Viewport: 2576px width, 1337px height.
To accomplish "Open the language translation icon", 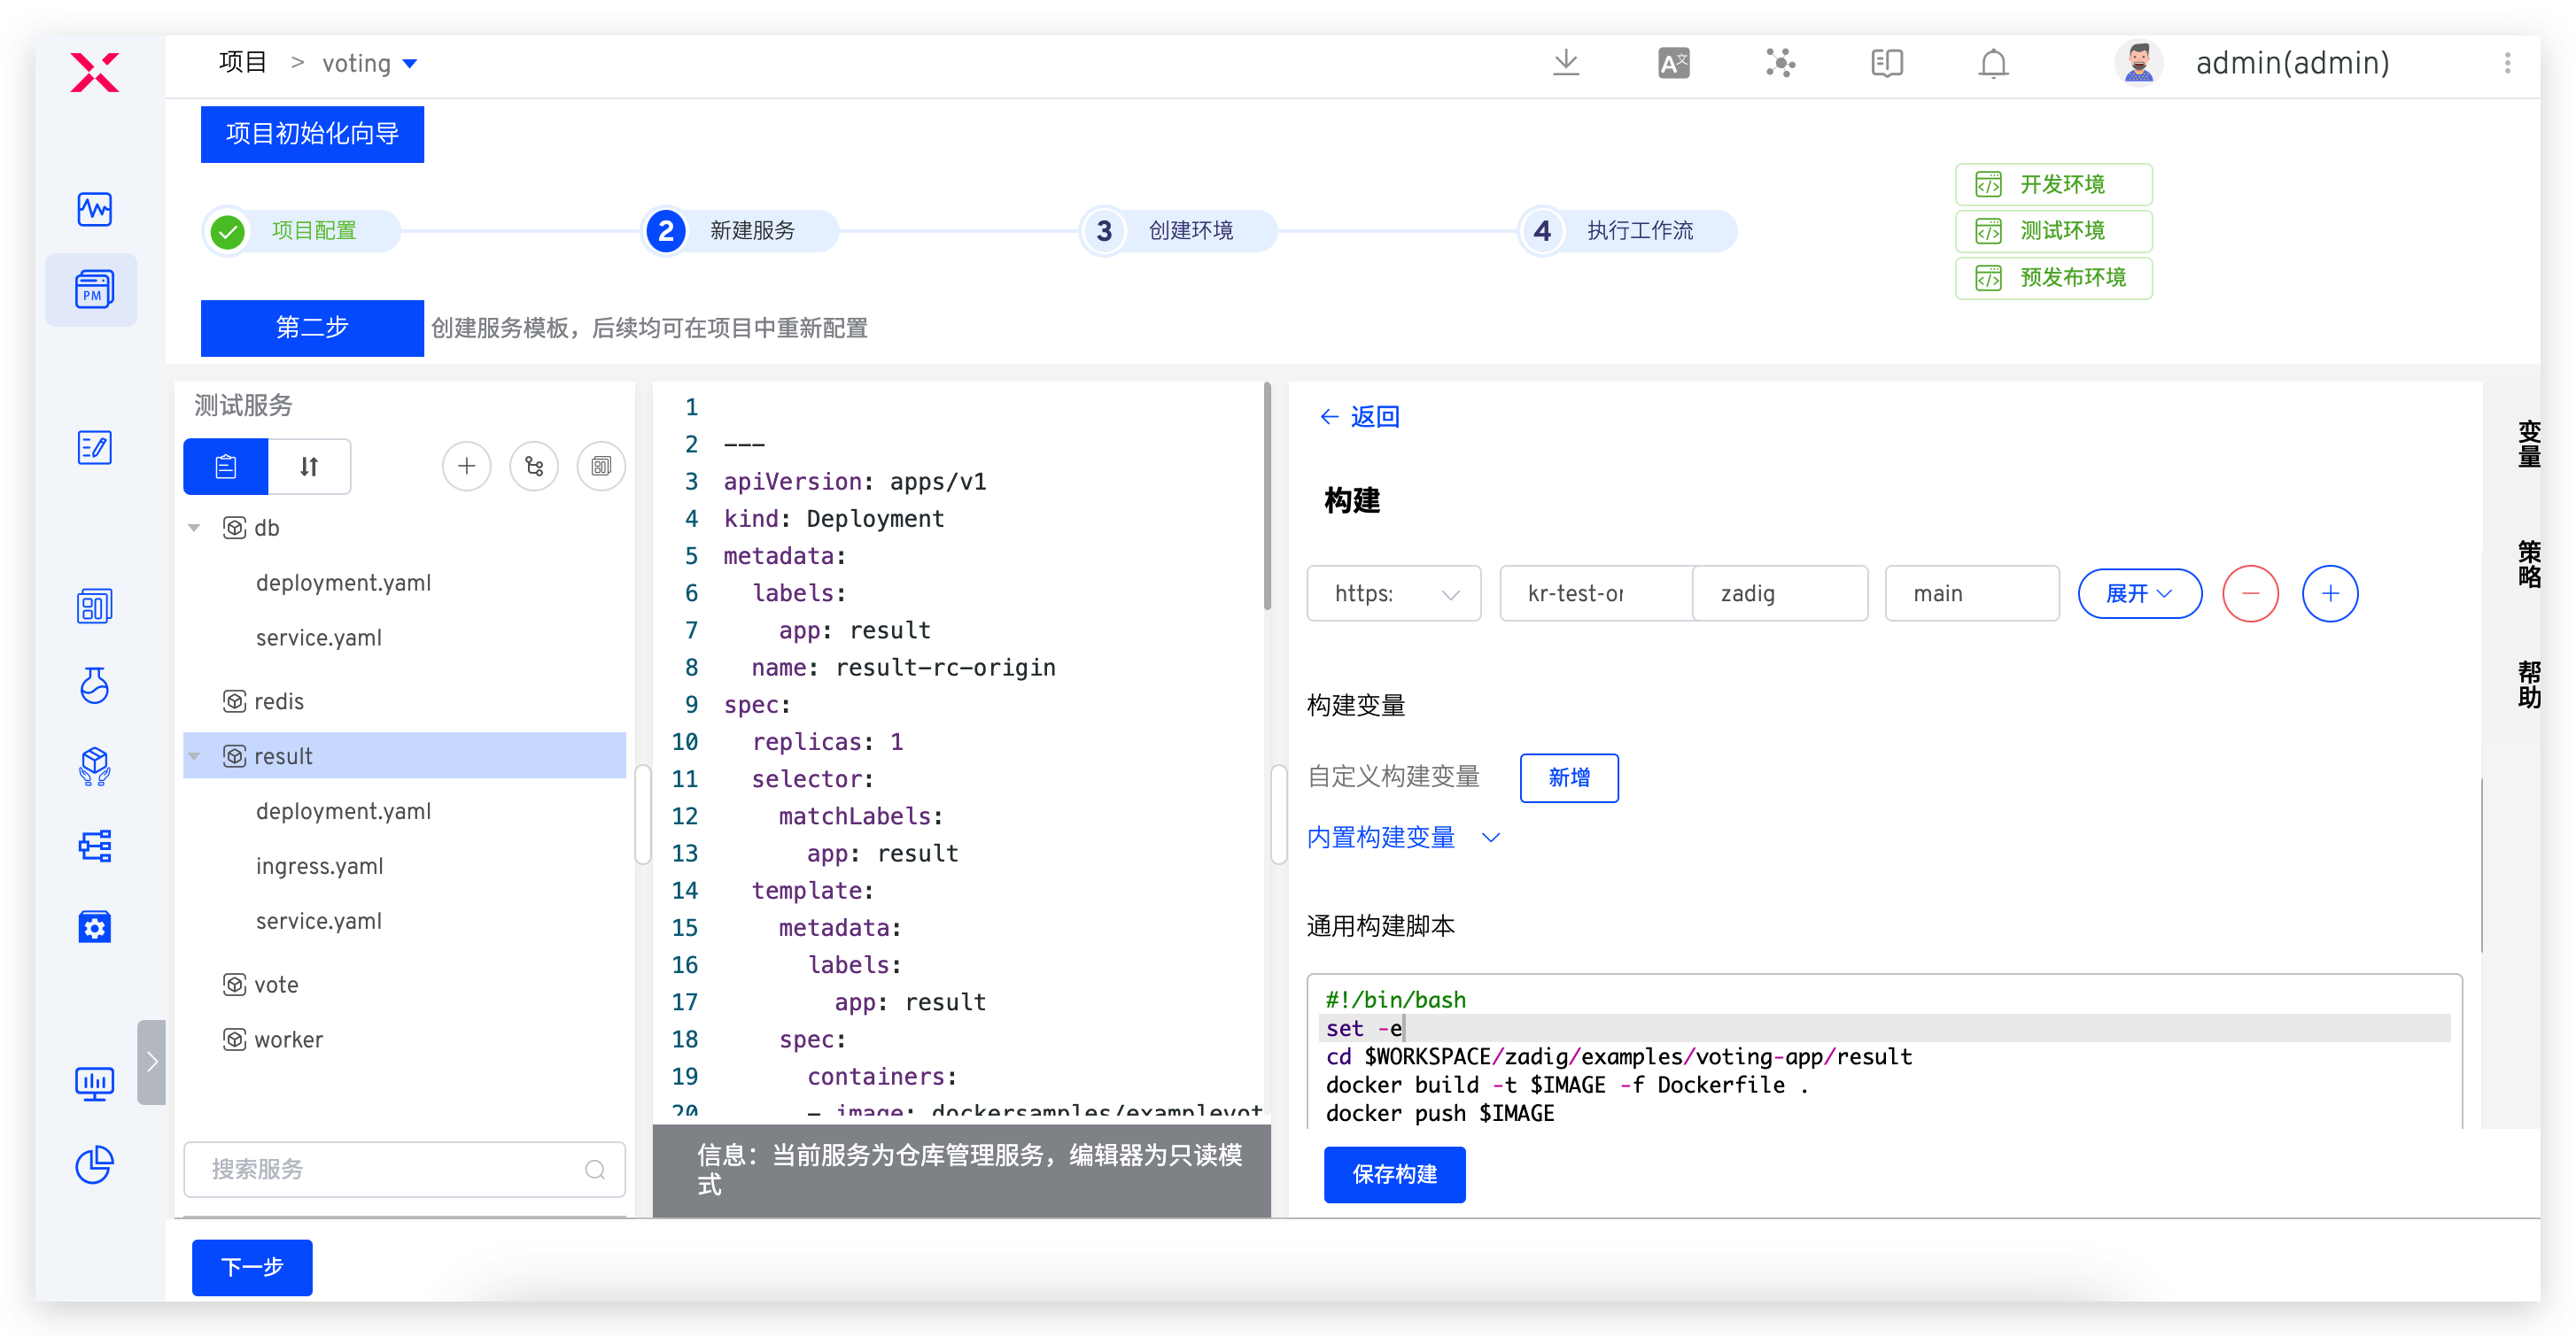I will pos(1673,64).
